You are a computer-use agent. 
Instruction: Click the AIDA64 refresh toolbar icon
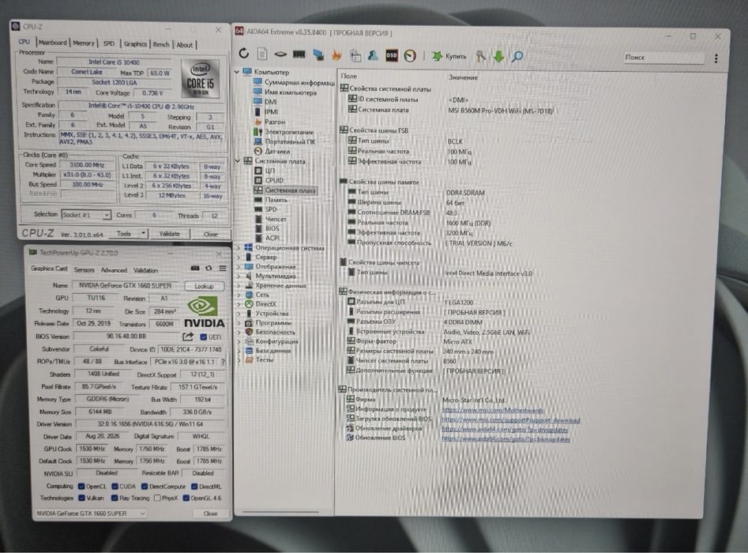point(244,54)
